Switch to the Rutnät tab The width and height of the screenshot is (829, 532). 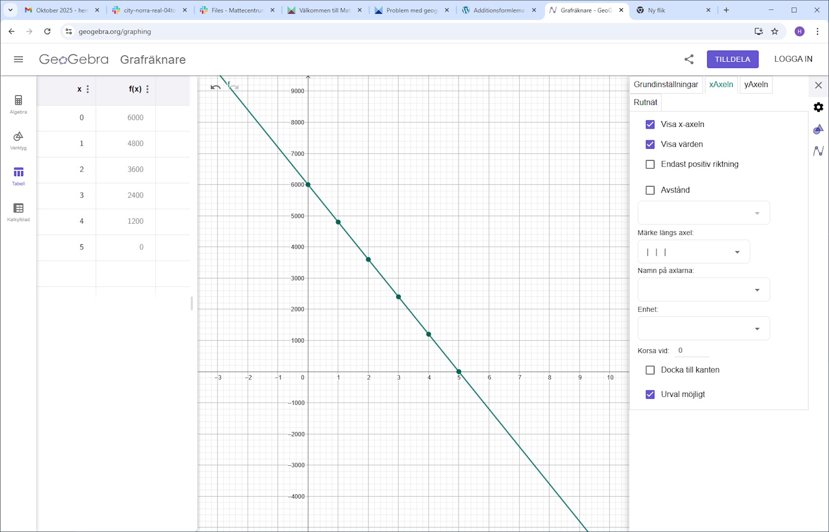(x=645, y=102)
